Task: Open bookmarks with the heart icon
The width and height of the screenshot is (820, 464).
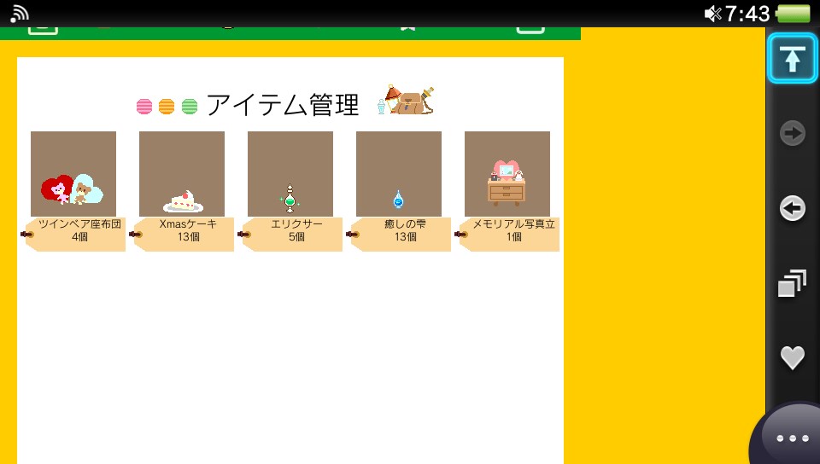Action: (793, 357)
